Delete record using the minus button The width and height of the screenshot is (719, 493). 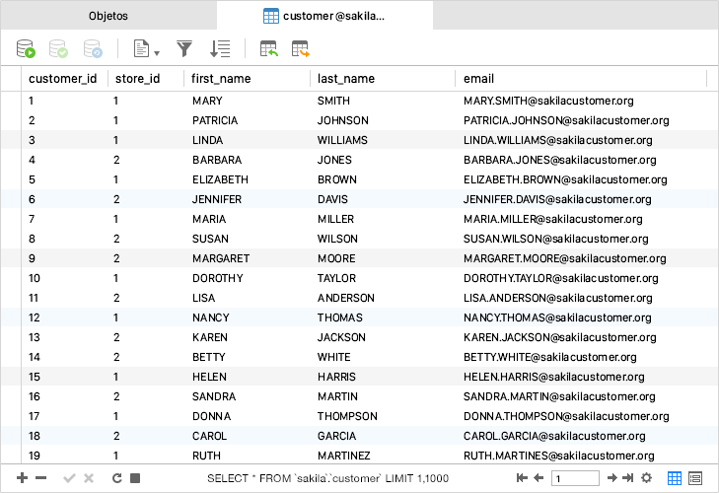click(x=40, y=478)
